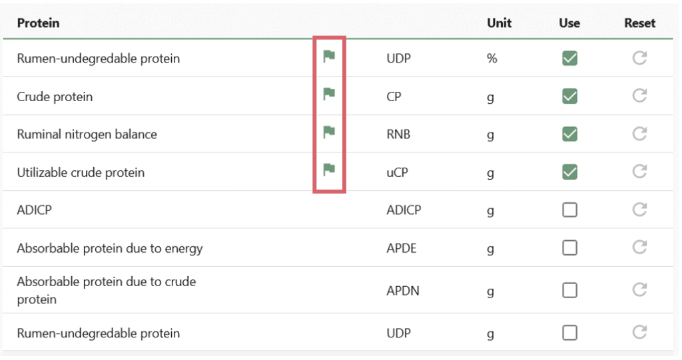The height and width of the screenshot is (360, 682).
Task: Reset the uCP row
Action: point(639,171)
